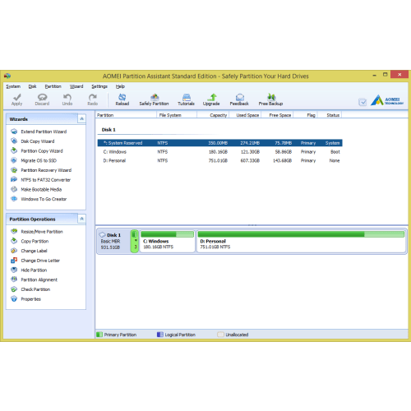The width and height of the screenshot is (411, 411).
Task: Select small System Reserved block in disk map
Action: (135, 241)
